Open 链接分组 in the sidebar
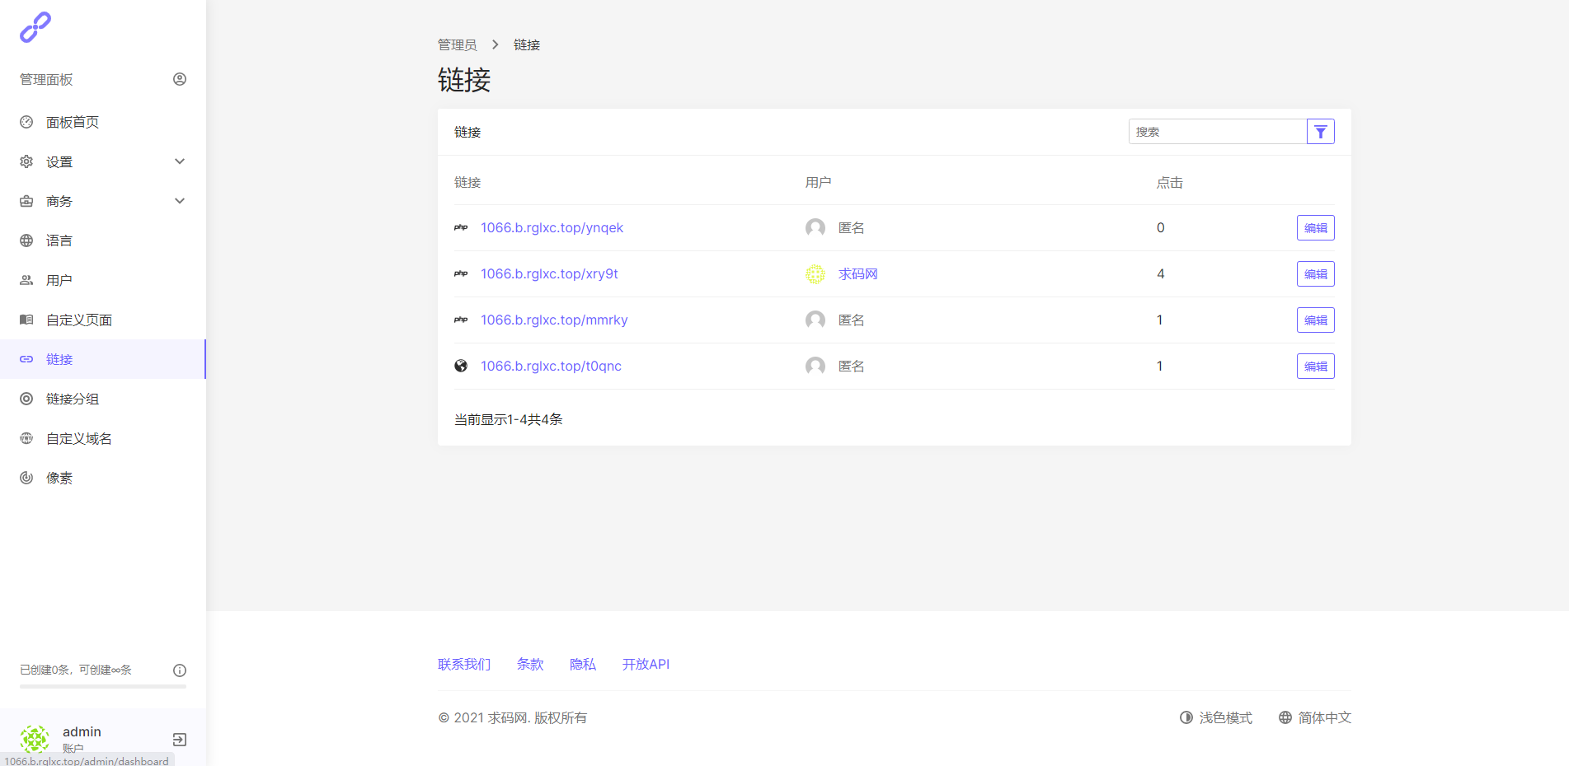 pyautogui.click(x=73, y=399)
